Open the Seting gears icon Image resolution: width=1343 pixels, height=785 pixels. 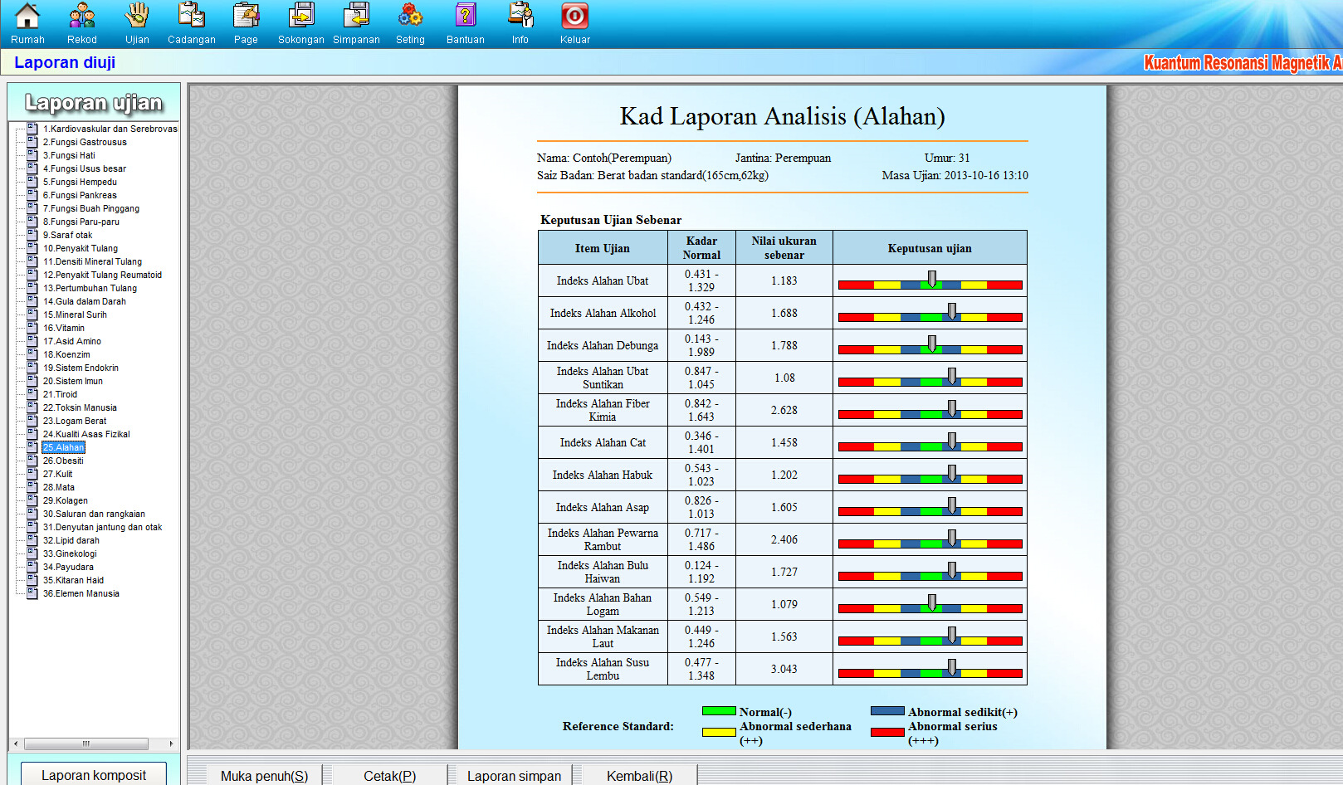[410, 23]
